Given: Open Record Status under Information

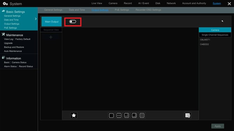Looking at the screenshot, I should point(26,67).
